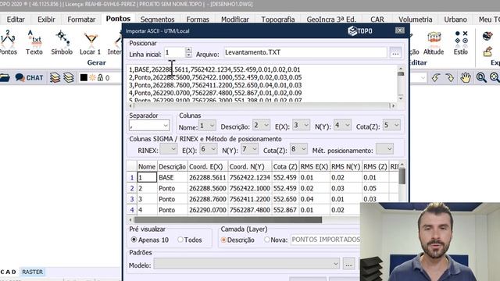Screen dimensions: 500x281
Task: Browse for file with Arquivo ... button
Action: pyautogui.click(x=395, y=53)
